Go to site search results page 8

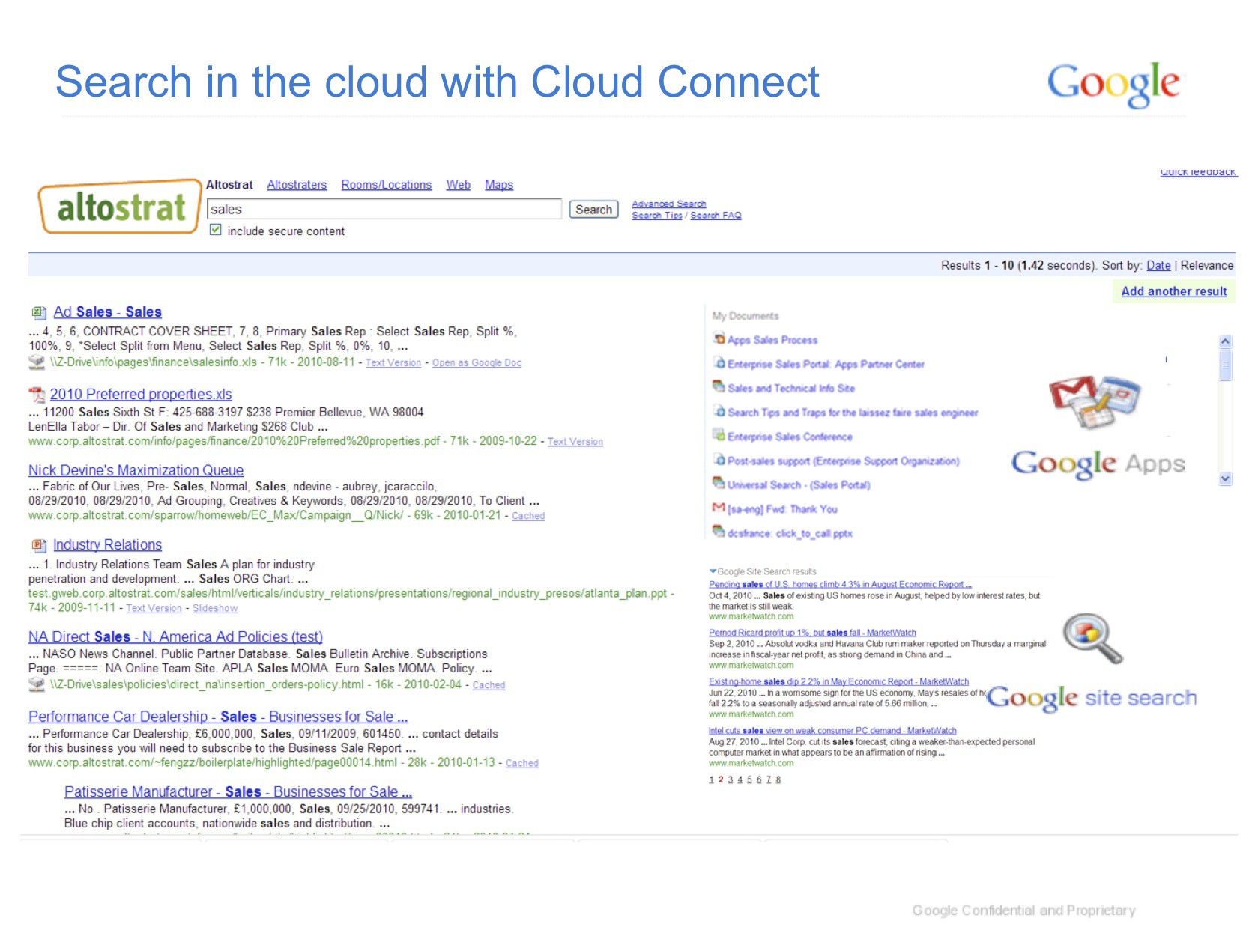pos(778,780)
